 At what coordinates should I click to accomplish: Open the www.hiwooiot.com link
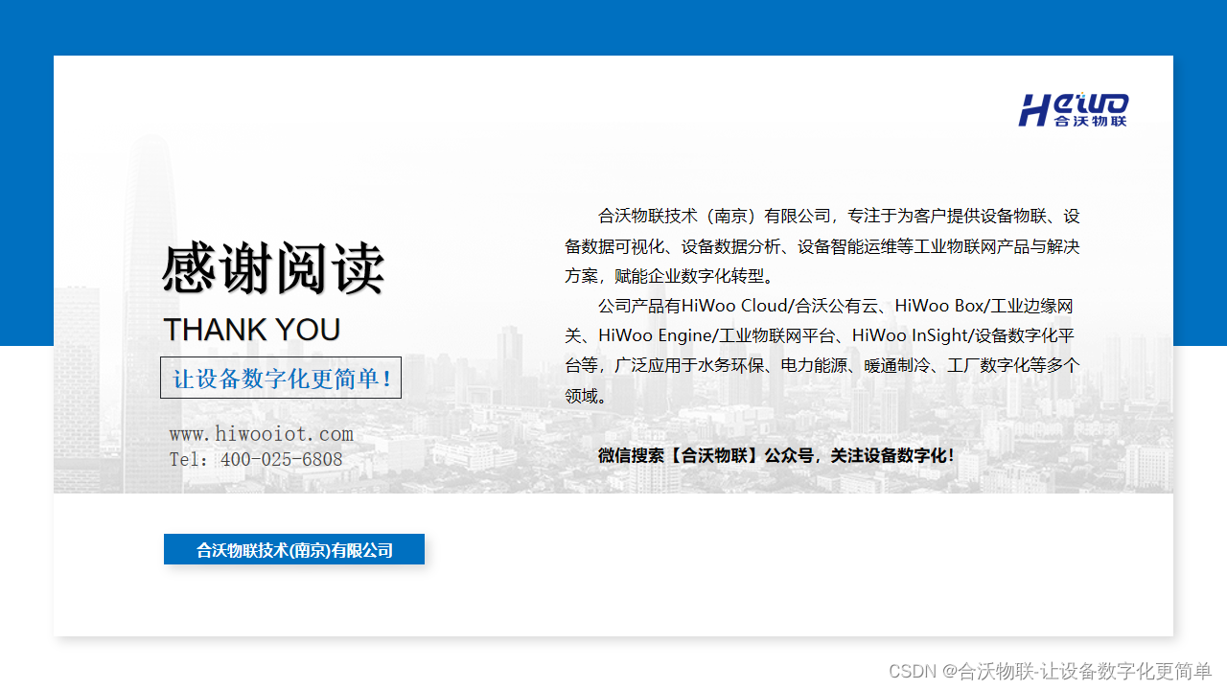pyautogui.click(x=262, y=434)
